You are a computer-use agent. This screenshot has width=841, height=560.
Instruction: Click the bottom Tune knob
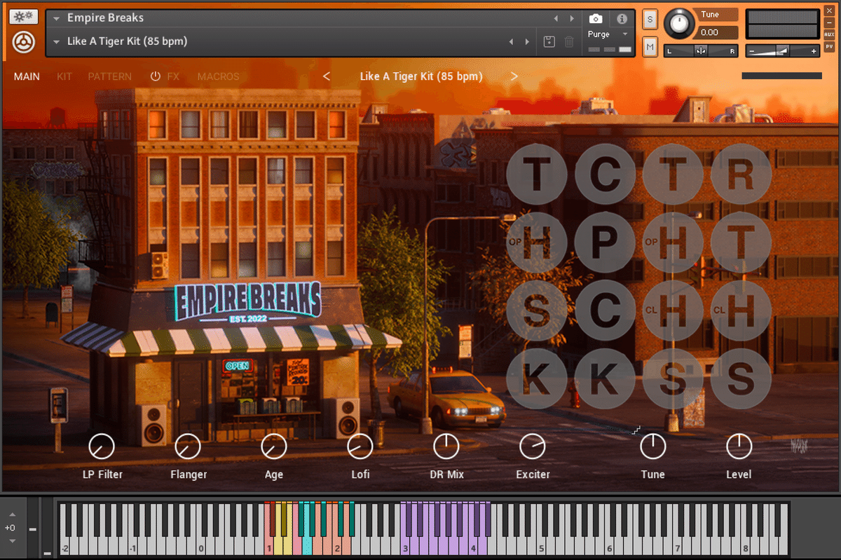click(653, 446)
